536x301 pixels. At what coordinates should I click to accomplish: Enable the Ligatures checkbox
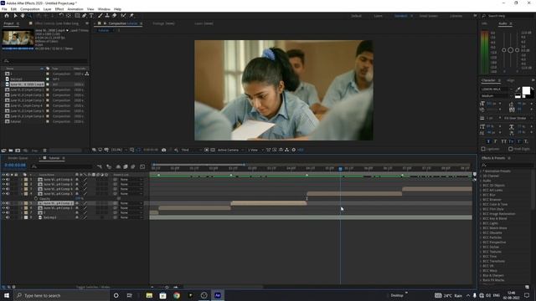coord(483,149)
